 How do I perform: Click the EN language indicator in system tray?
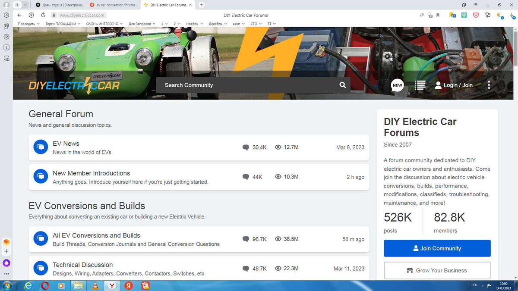[x=475, y=285]
